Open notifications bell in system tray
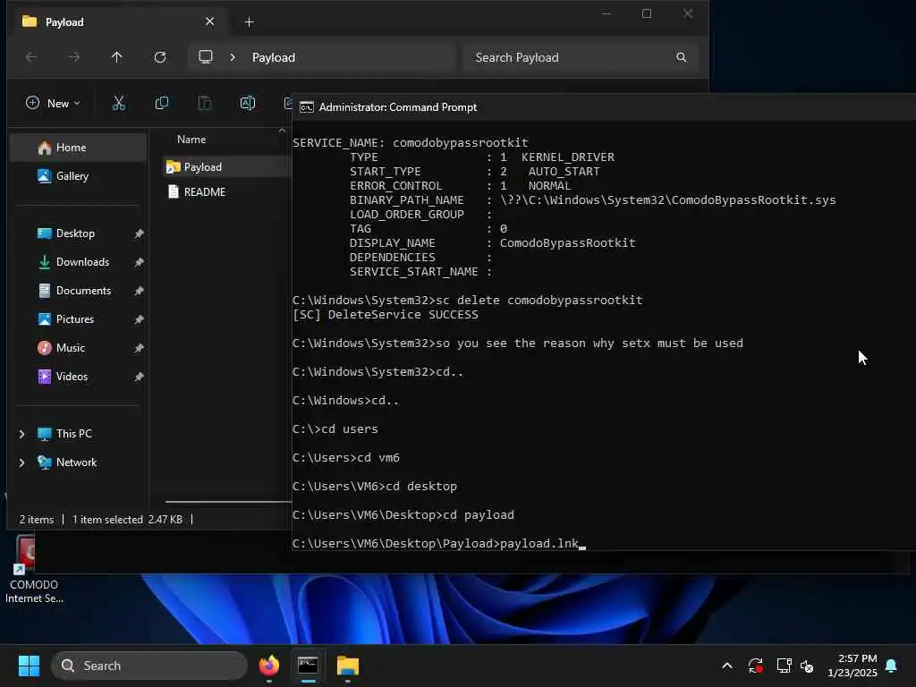 (891, 666)
